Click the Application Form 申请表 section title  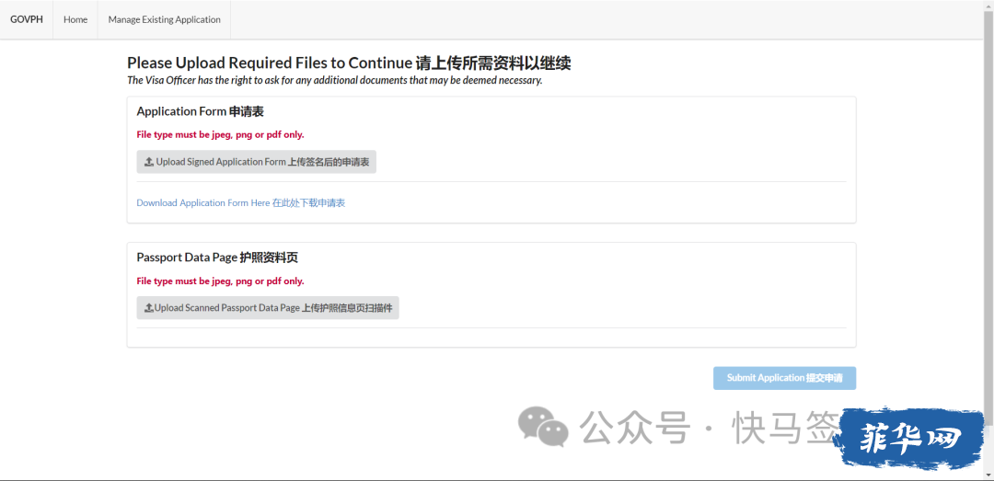201,111
